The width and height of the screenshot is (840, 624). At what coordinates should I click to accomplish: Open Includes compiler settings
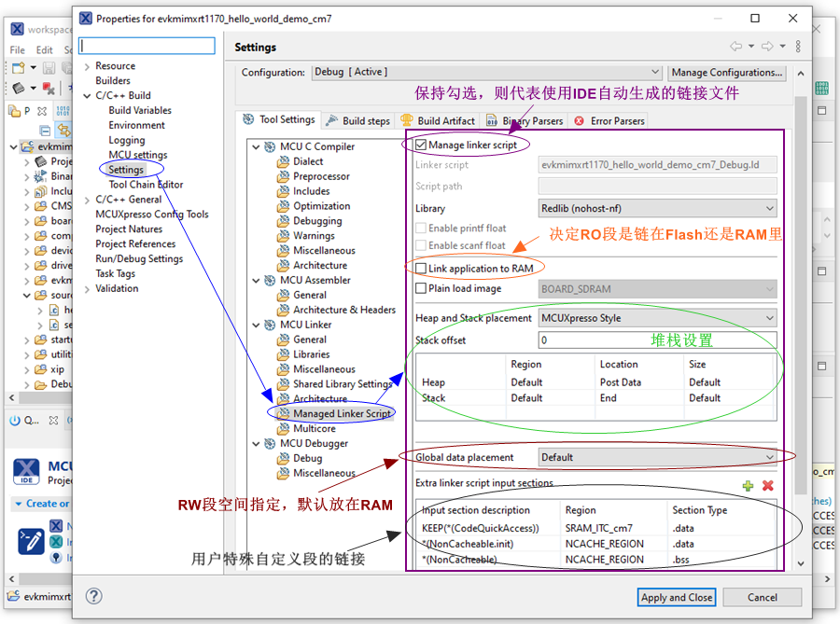click(311, 191)
